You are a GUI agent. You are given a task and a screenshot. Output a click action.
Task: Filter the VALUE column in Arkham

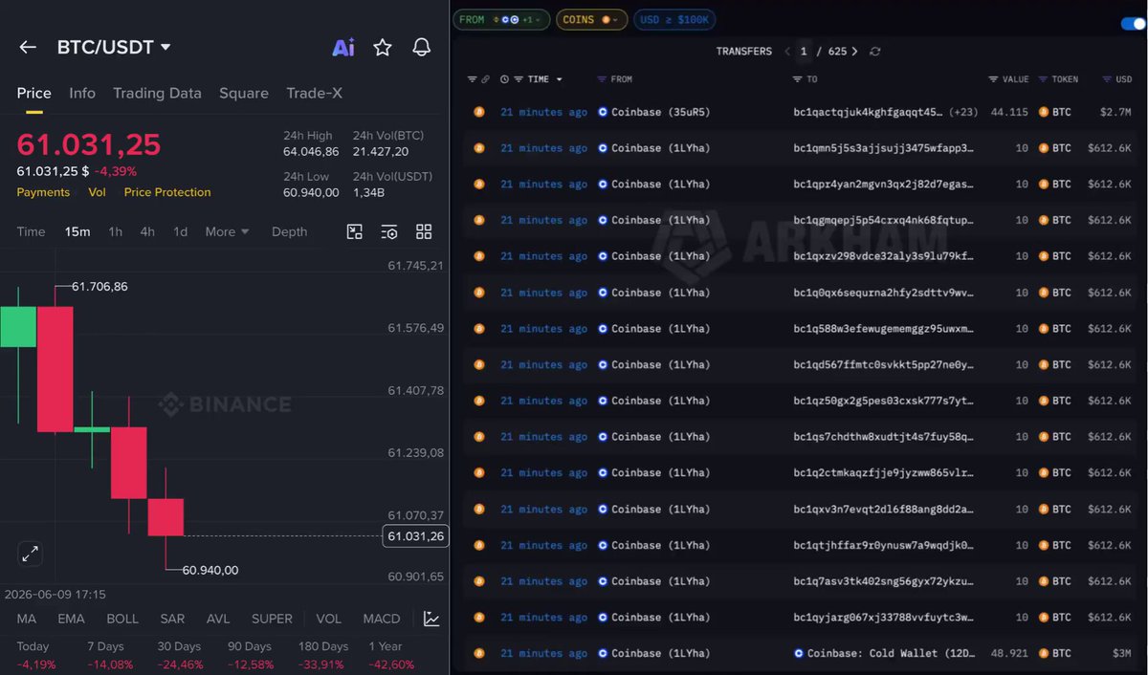click(x=994, y=79)
